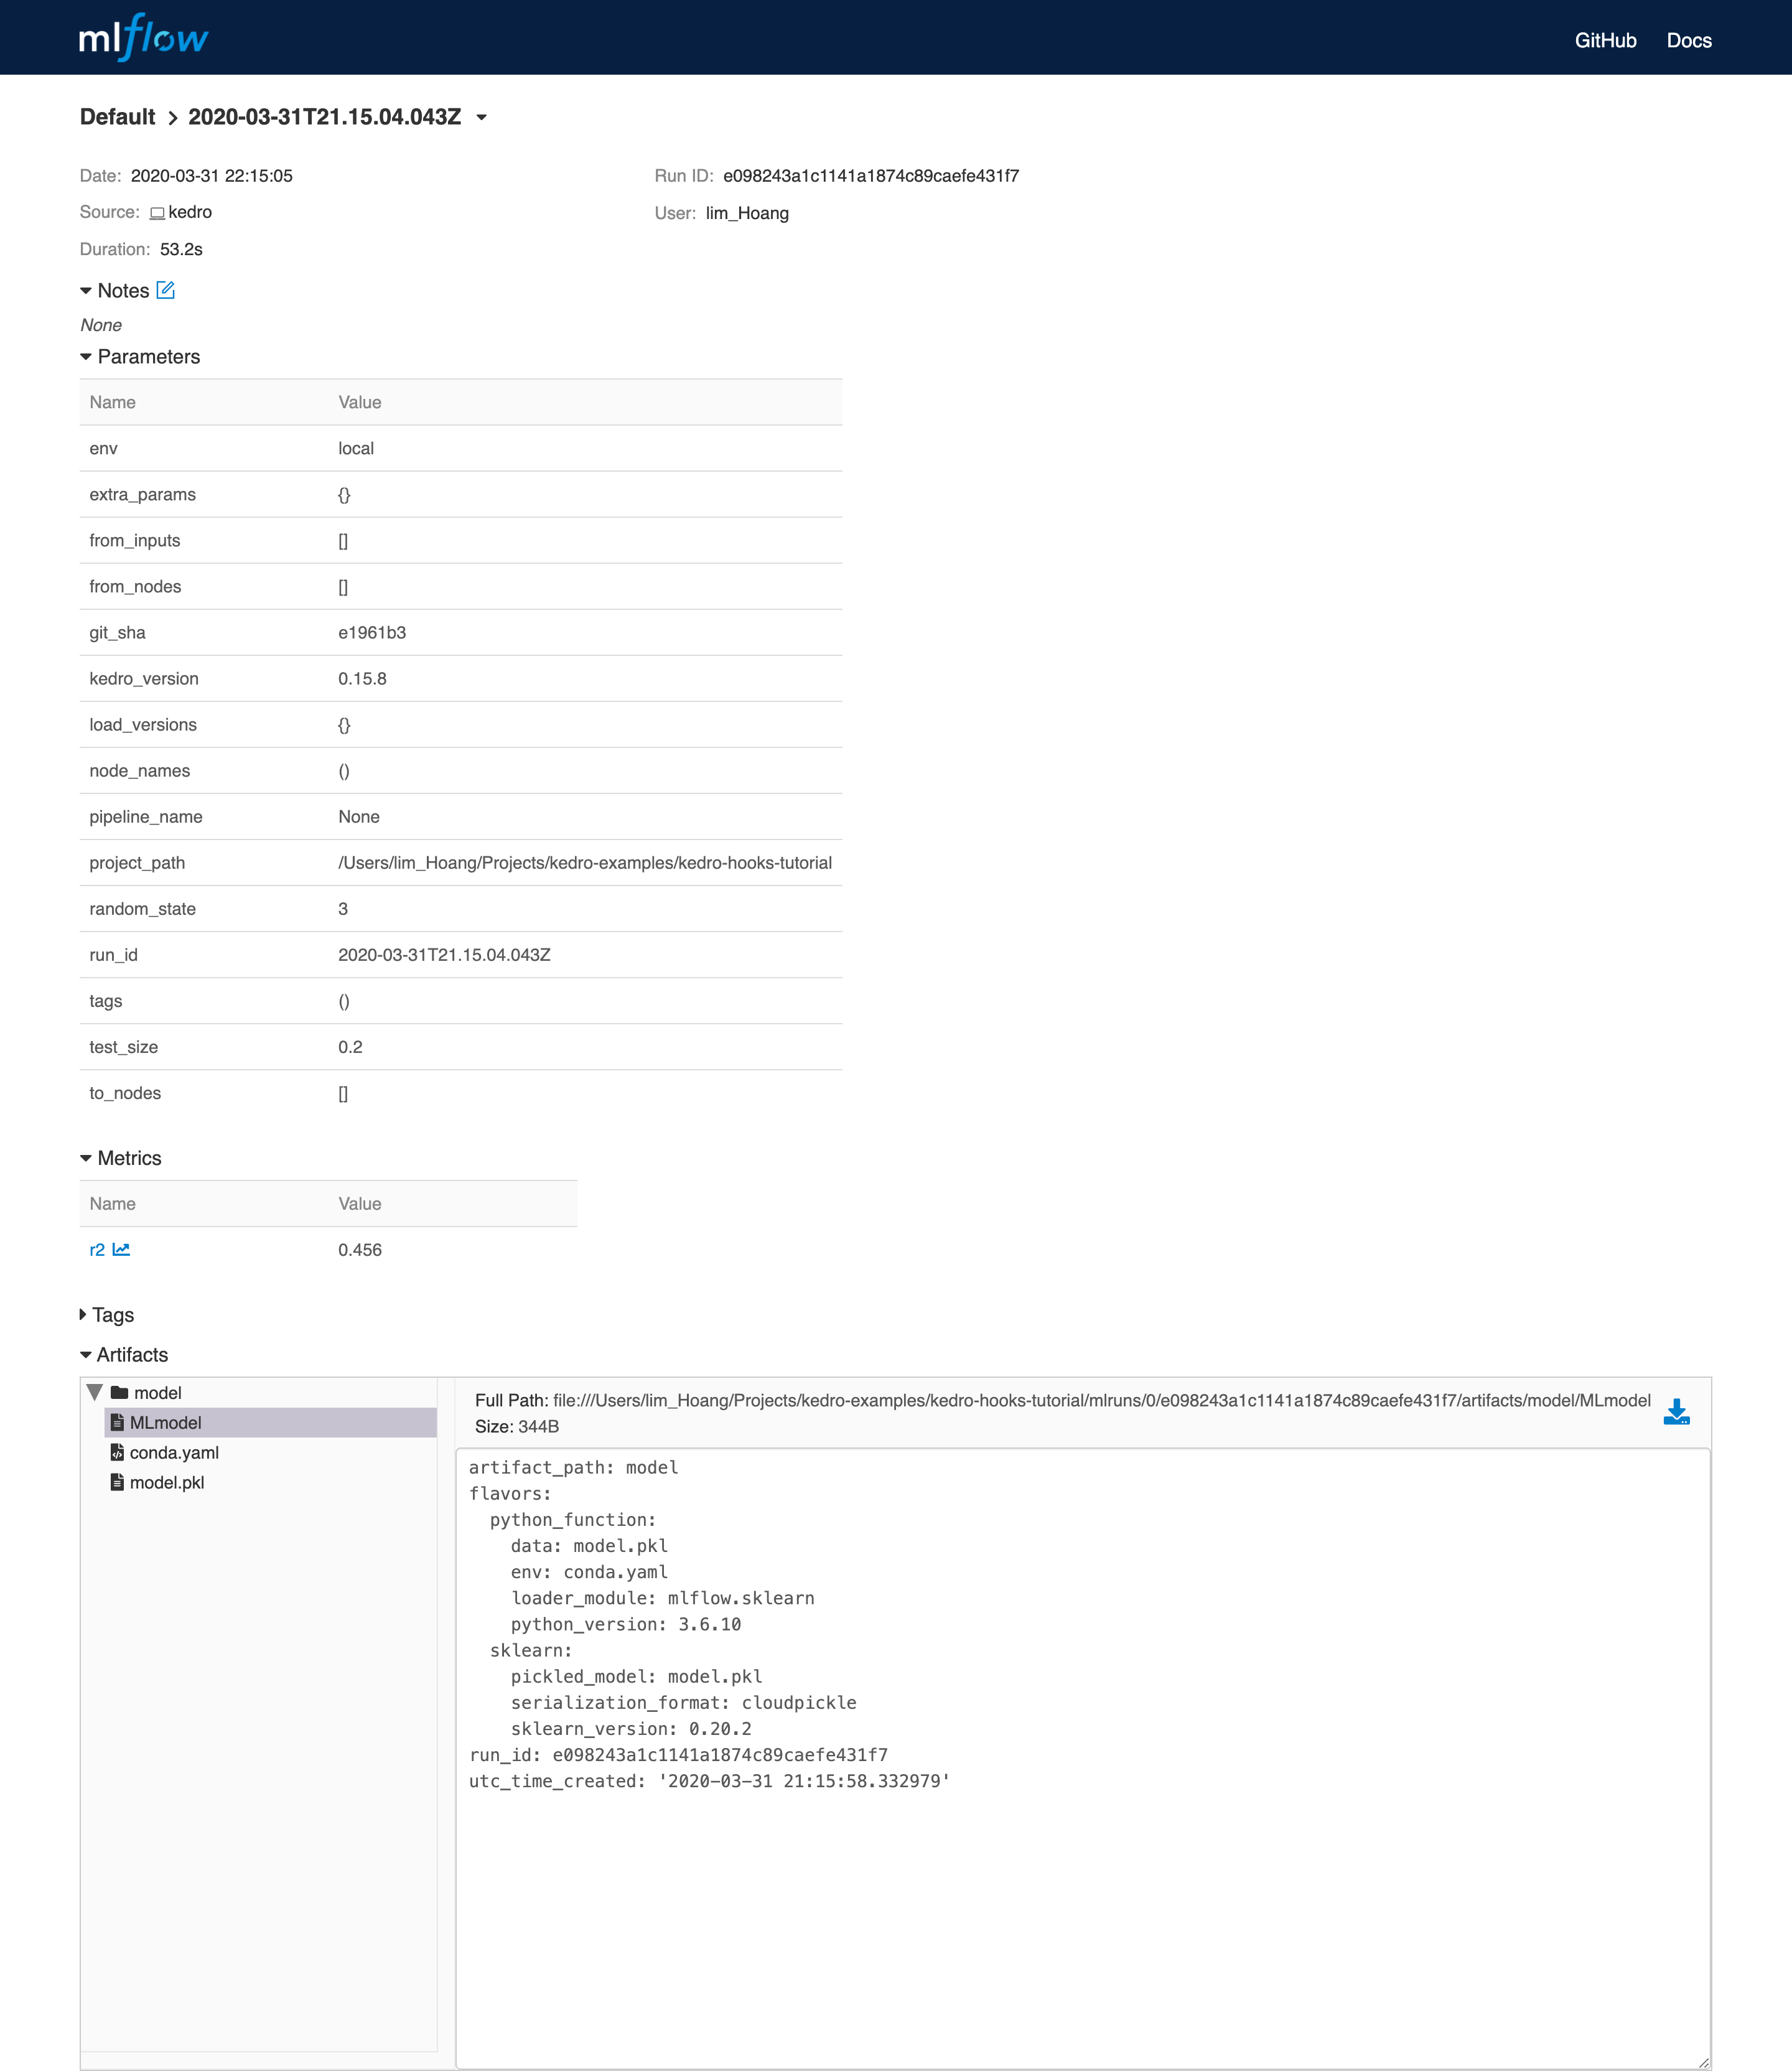Open the Docs link
Screen dimensions: 1792x2071
click(x=1688, y=40)
